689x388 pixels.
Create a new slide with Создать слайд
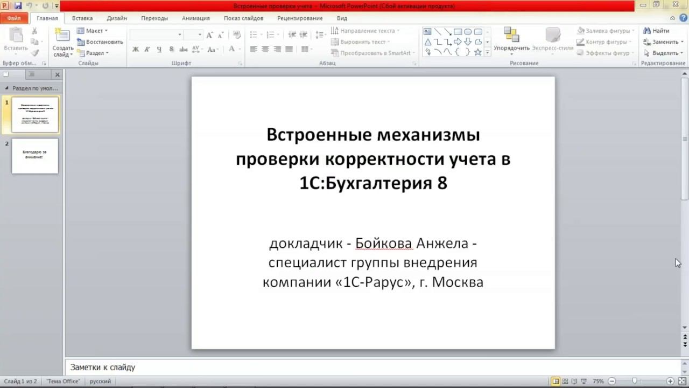[63, 42]
